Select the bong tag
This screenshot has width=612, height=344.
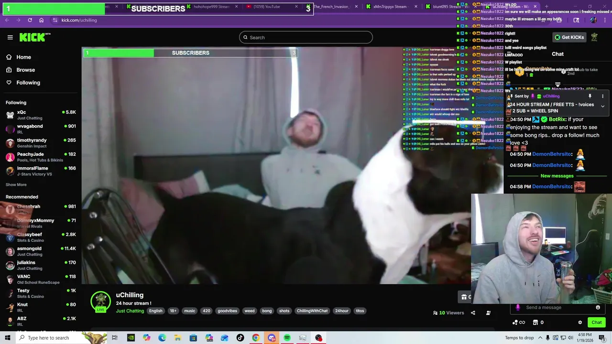coord(267,311)
